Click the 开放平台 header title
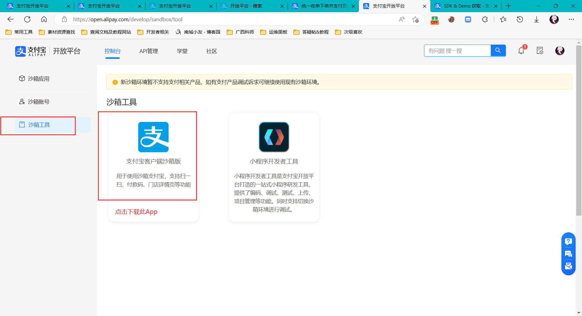 pyautogui.click(x=67, y=51)
